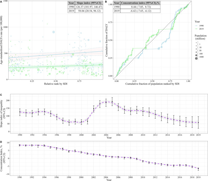The image size is (208, 181).
Task: Click the panel letter "A" label
Action: (1, 2)
